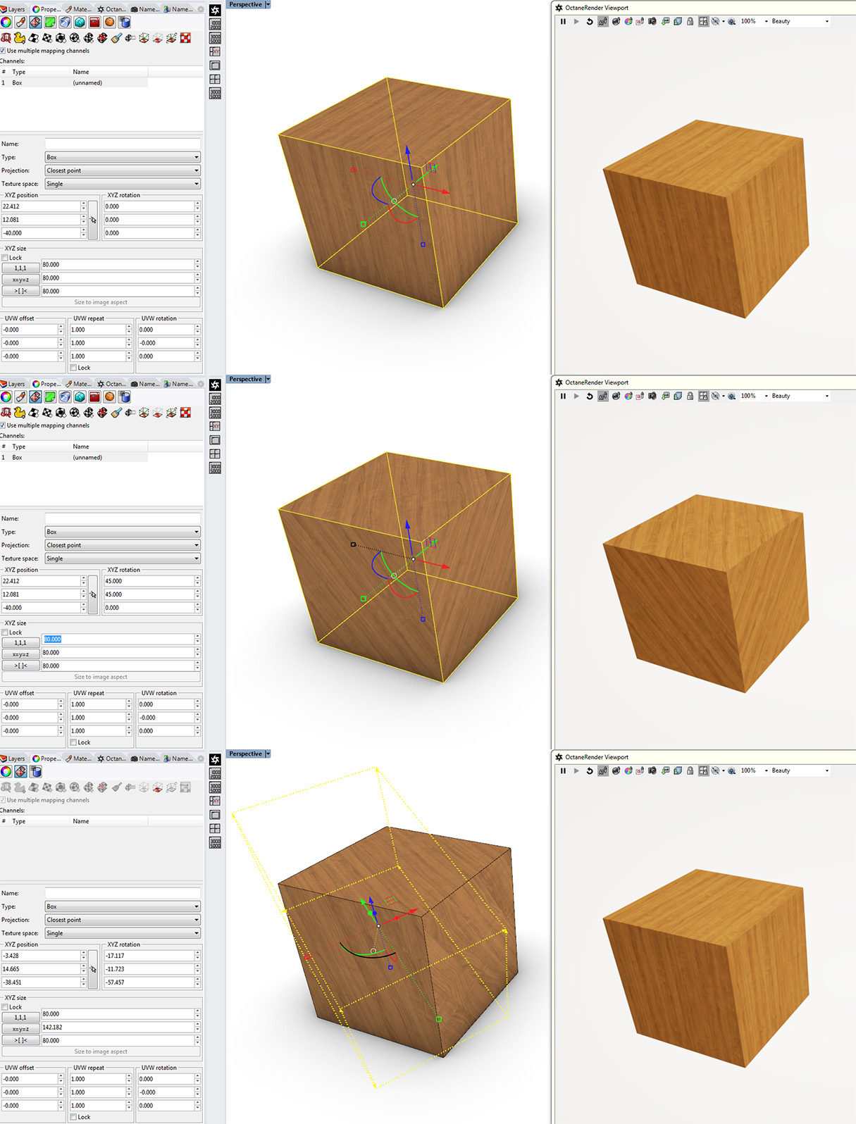Viewport: 856px width, 1124px height.
Task: Toggle the UVW repeat Lock checkbox in bottom panel
Action: point(73,1117)
